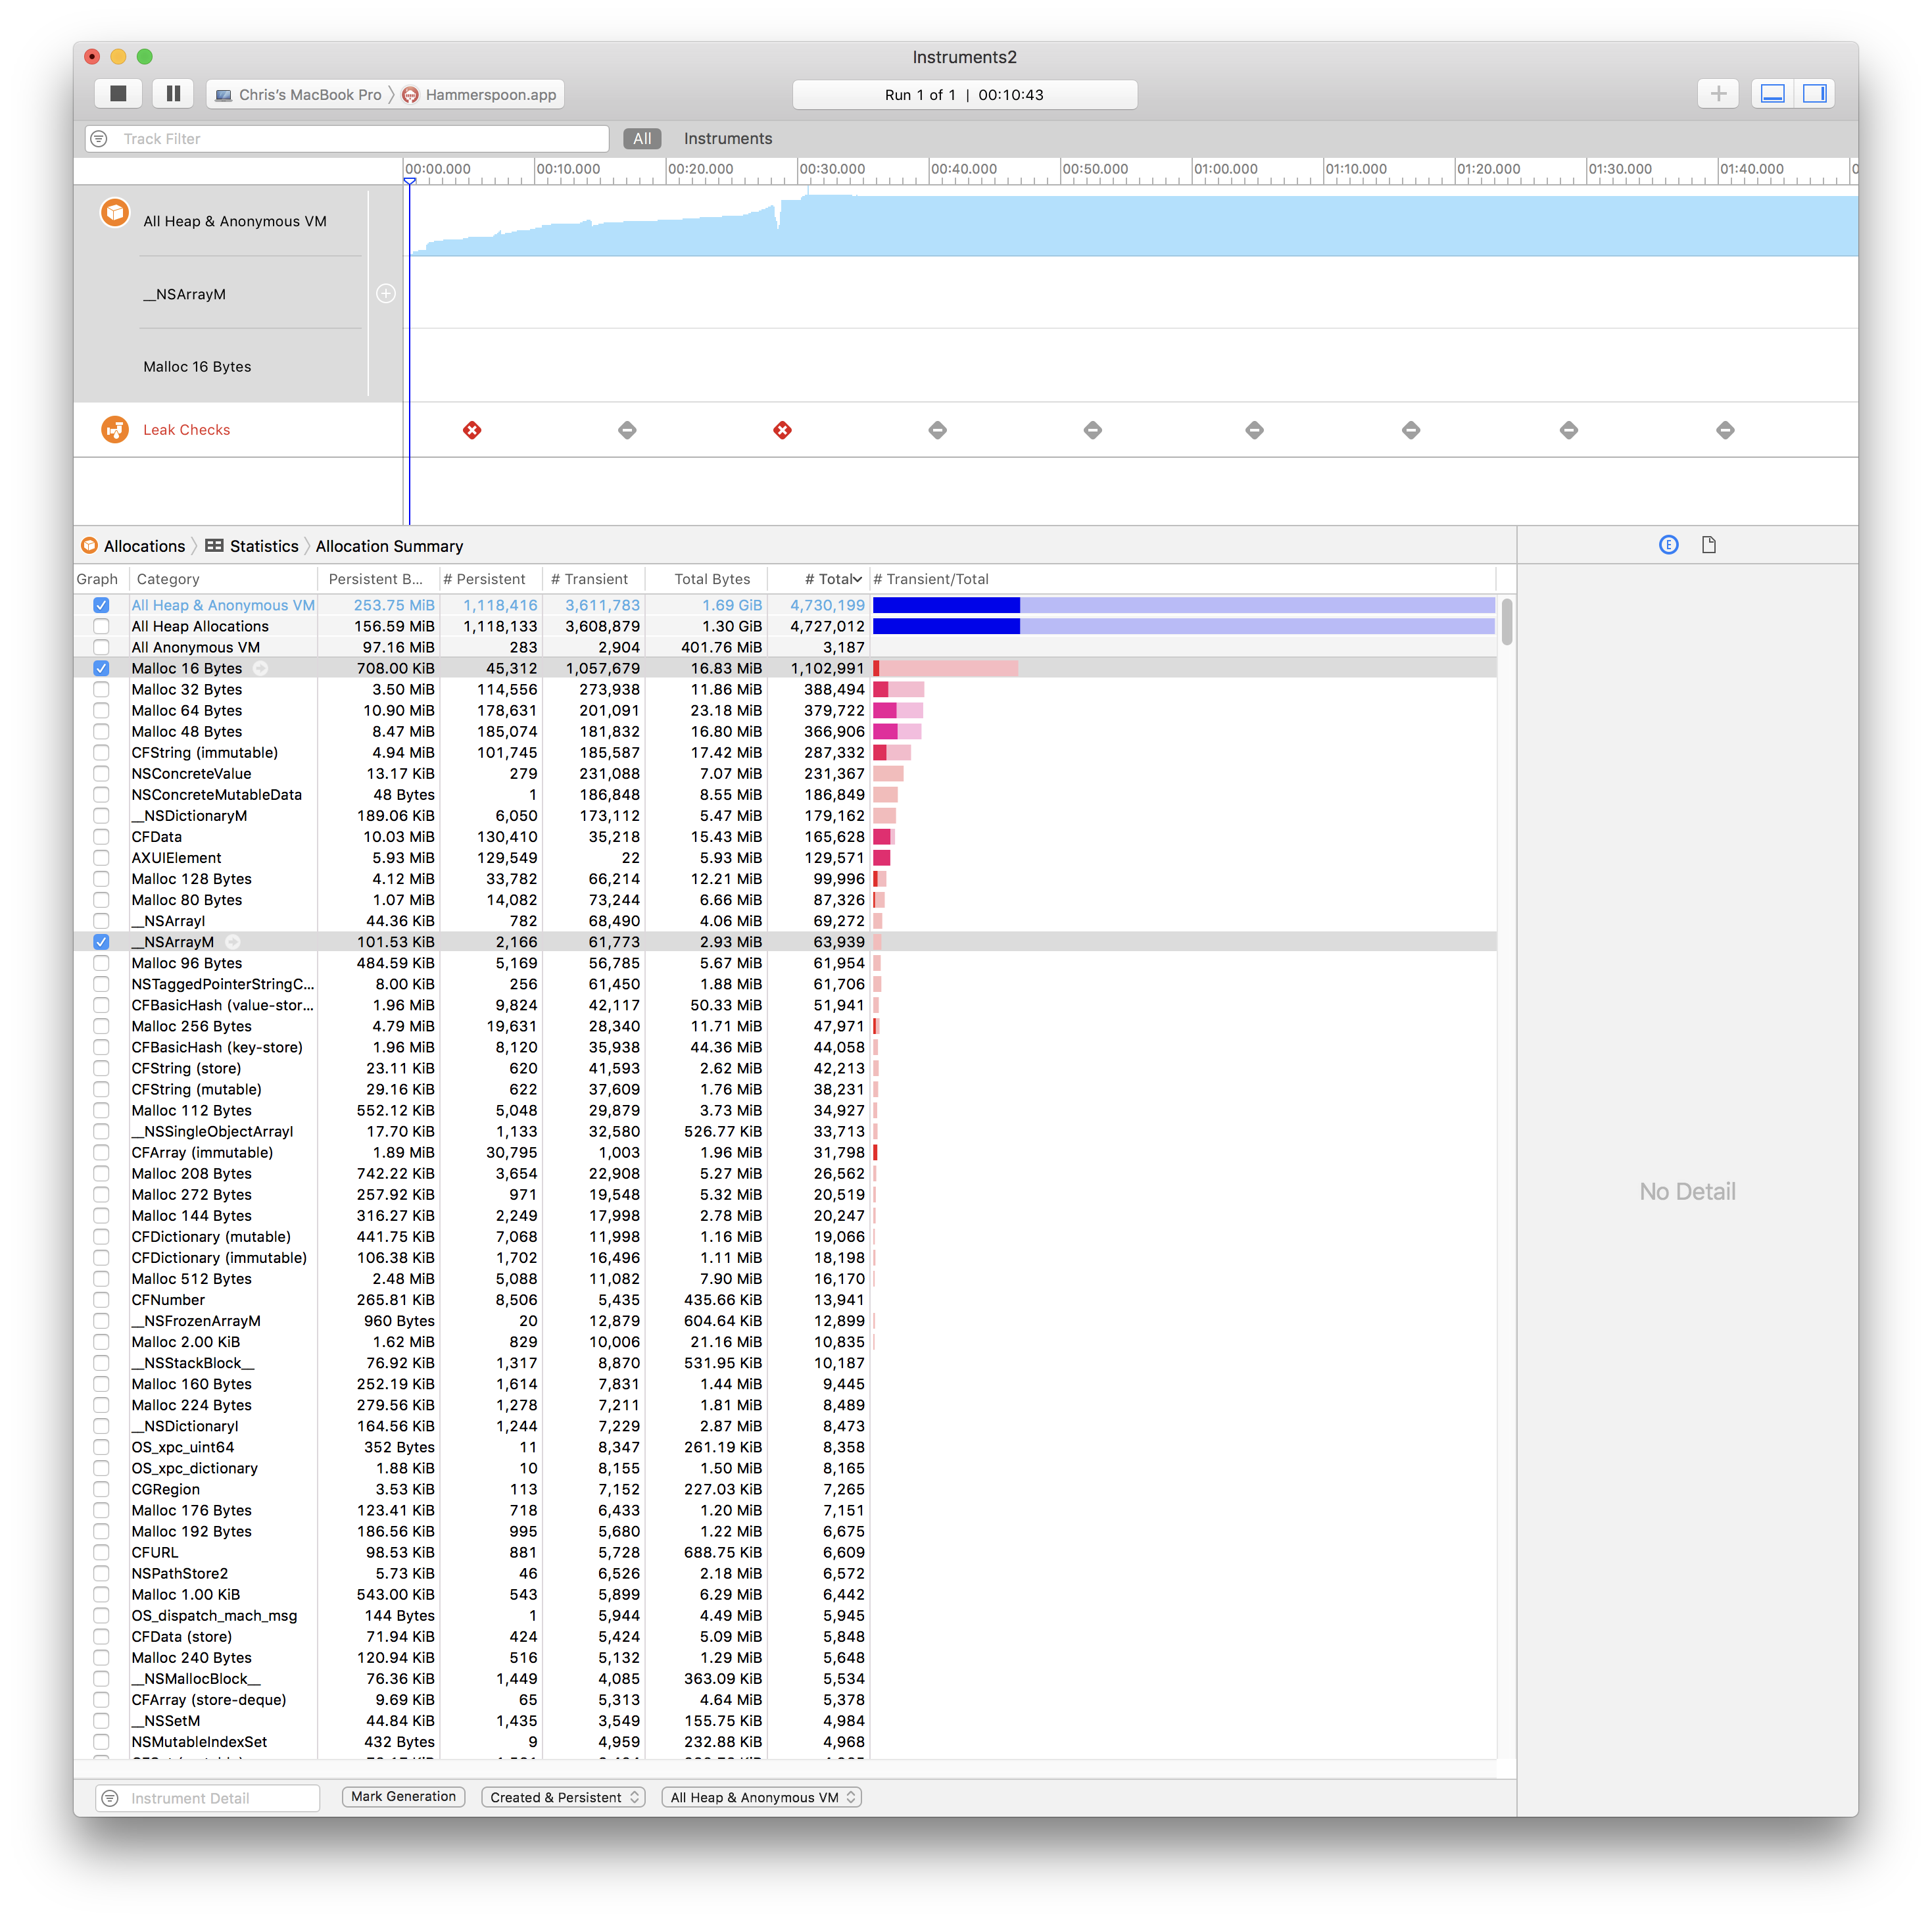Click the Leak Checks instrument icon
1932x1922 pixels.
click(115, 430)
